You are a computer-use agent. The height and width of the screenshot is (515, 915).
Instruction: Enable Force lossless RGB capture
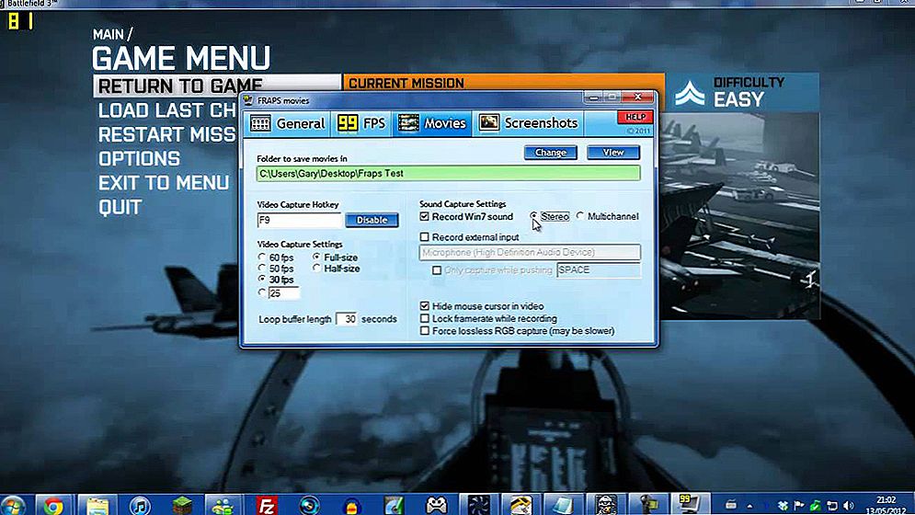click(425, 330)
